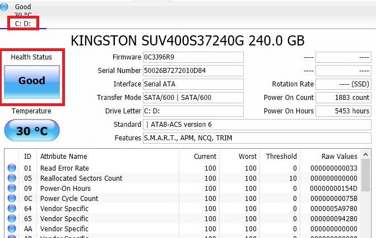Click the Attribute Name column header
Image resolution: width=376 pixels, height=238 pixels.
tap(64, 157)
